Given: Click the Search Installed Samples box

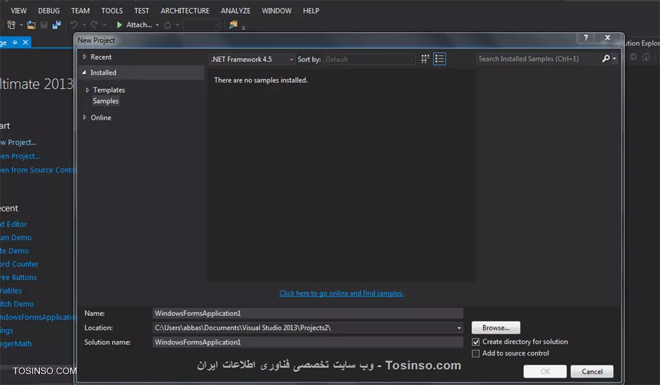Looking at the screenshot, I should pyautogui.click(x=539, y=59).
